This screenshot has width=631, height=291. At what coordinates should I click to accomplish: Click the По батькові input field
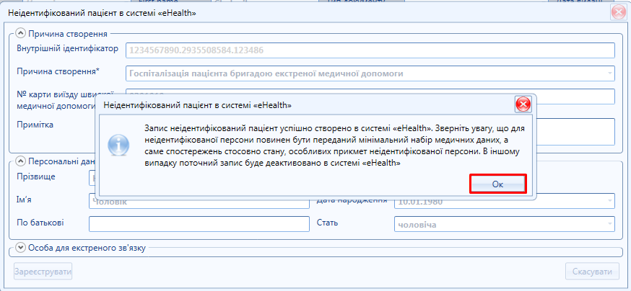pyautogui.click(x=199, y=224)
